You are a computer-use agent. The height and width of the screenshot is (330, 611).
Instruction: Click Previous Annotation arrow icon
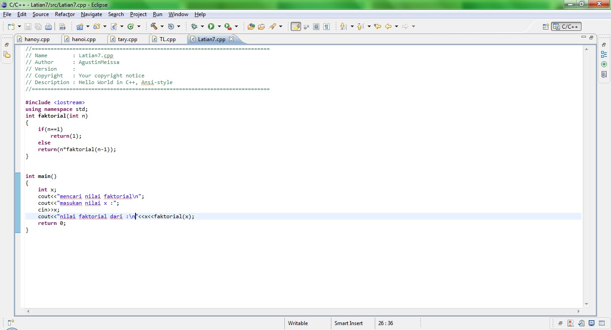click(x=361, y=26)
